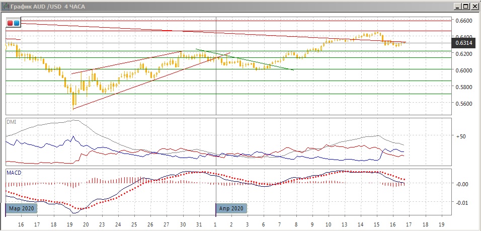The width and height of the screenshot is (481, 231).
Task: Click the 0.6200 price axis label
Action: 464,54
